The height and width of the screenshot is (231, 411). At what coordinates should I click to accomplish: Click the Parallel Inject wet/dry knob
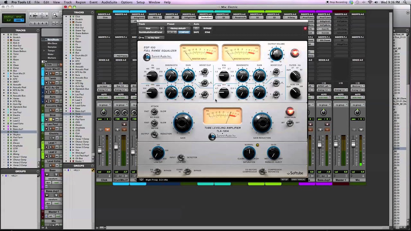273,154
